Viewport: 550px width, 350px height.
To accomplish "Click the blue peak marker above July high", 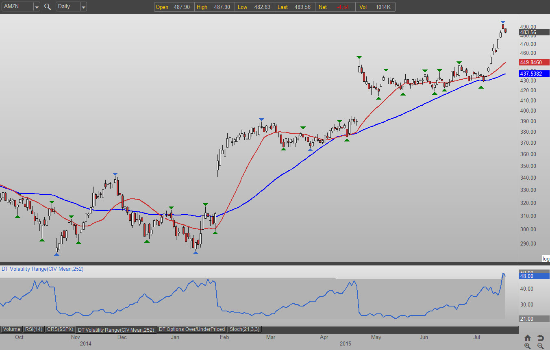I will (503, 22).
